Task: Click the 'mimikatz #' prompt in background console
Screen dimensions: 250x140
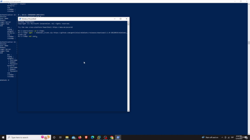Action: (x=4, y=80)
